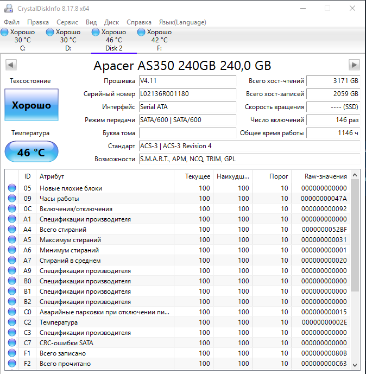Click the ID column header
The height and width of the screenshot is (374, 366).
tap(27, 176)
